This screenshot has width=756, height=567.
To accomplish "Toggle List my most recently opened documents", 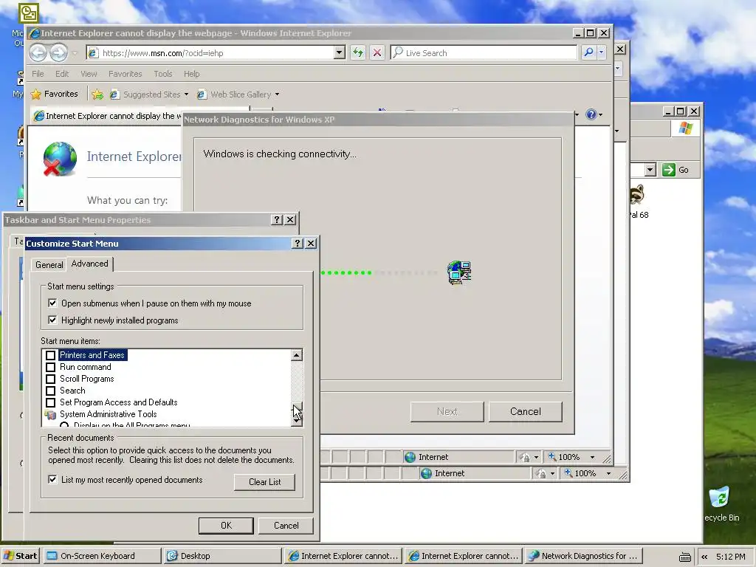I will (x=52, y=480).
